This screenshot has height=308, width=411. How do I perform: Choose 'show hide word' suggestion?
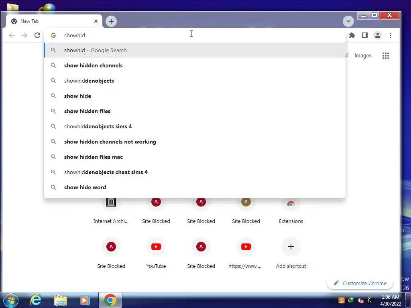195,187
